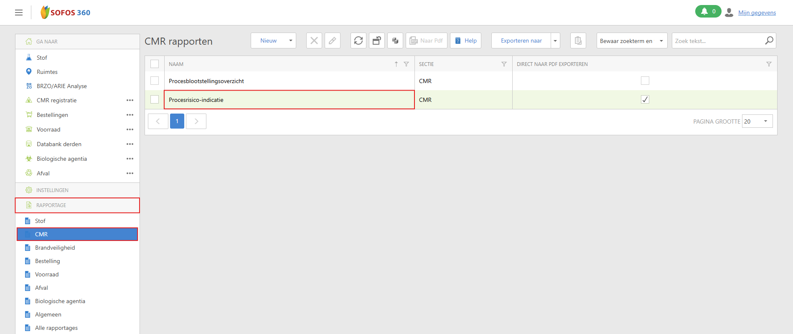Click the pencil edit icon
793x334 pixels.
332,40
